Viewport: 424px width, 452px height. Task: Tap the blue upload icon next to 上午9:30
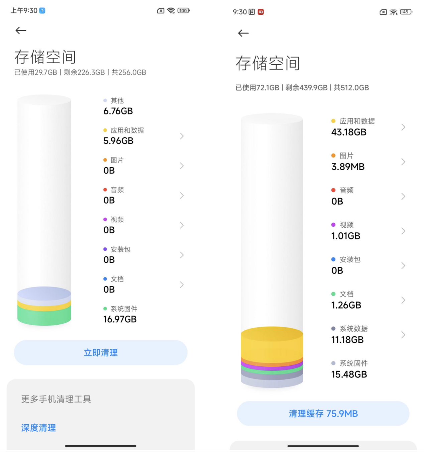coord(42,11)
